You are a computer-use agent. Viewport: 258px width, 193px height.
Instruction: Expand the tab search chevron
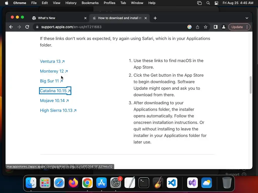click(x=247, y=18)
